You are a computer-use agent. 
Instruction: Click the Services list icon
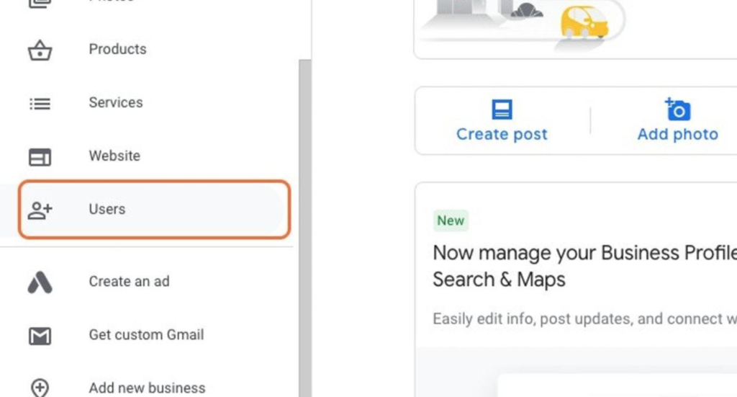[40, 104]
